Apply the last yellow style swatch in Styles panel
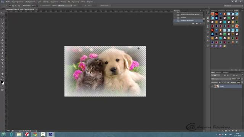This screenshot has height=137, width=244. (x=225, y=46)
